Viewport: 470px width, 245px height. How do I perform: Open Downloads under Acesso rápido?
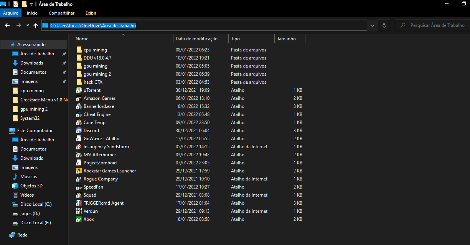pyautogui.click(x=31, y=63)
